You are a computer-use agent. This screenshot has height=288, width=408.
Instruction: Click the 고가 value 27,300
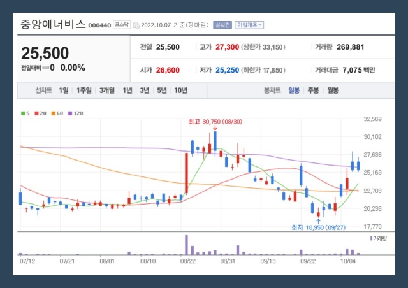tap(227, 47)
